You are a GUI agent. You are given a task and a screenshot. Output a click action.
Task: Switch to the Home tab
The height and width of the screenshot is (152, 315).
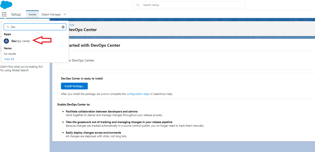point(32,14)
